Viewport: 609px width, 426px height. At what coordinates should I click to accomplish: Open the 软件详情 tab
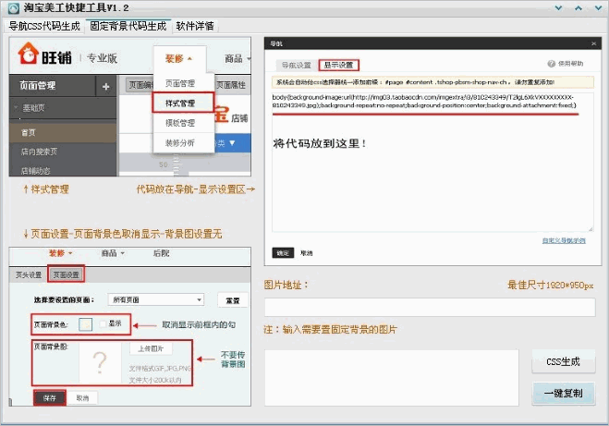[195, 26]
